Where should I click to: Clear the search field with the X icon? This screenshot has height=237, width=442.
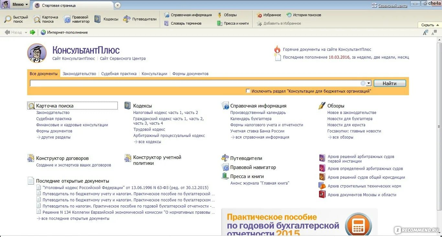[x=363, y=83]
